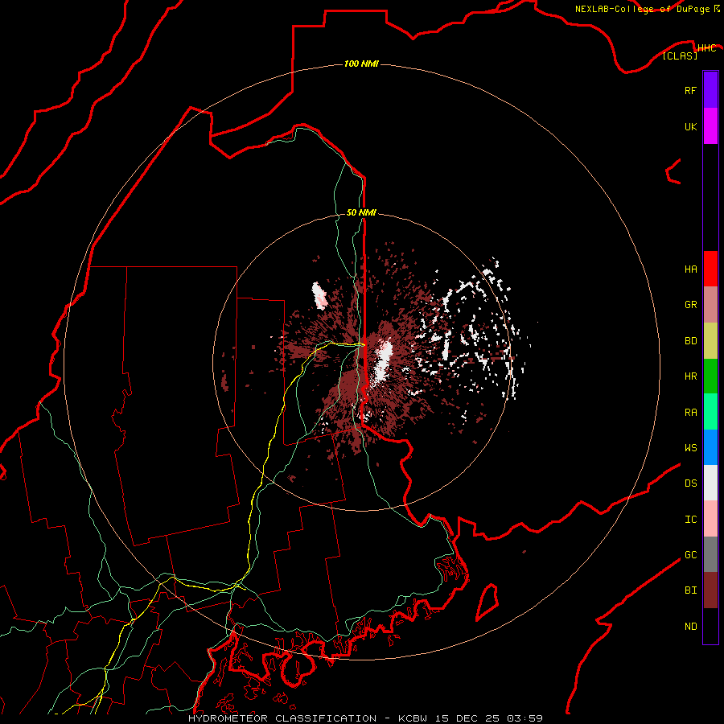Click the RF legend label
Screen dimensions: 724x724
click(x=690, y=91)
